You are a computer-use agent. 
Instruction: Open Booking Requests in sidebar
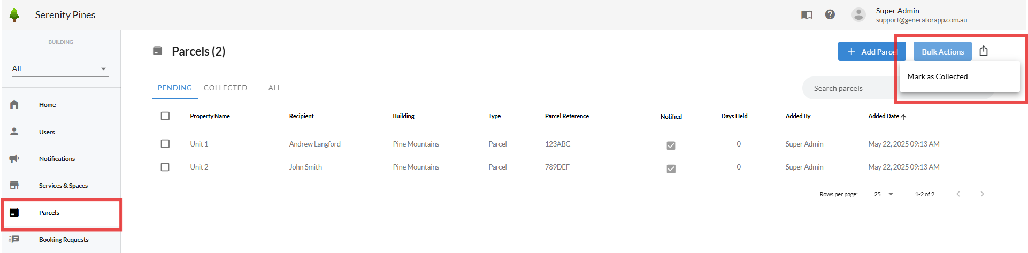[x=63, y=240]
